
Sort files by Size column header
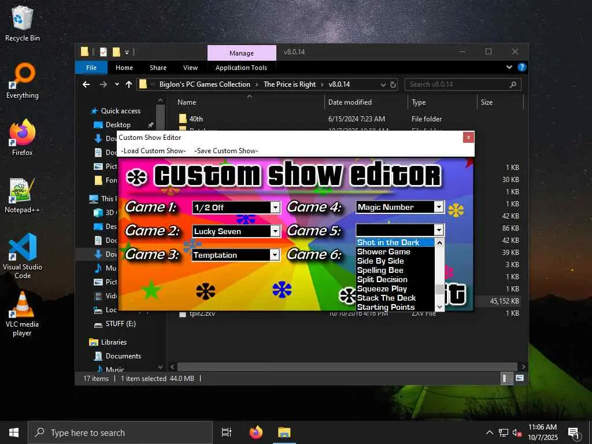487,102
